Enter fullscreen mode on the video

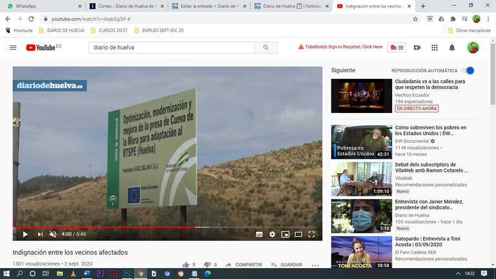311,234
